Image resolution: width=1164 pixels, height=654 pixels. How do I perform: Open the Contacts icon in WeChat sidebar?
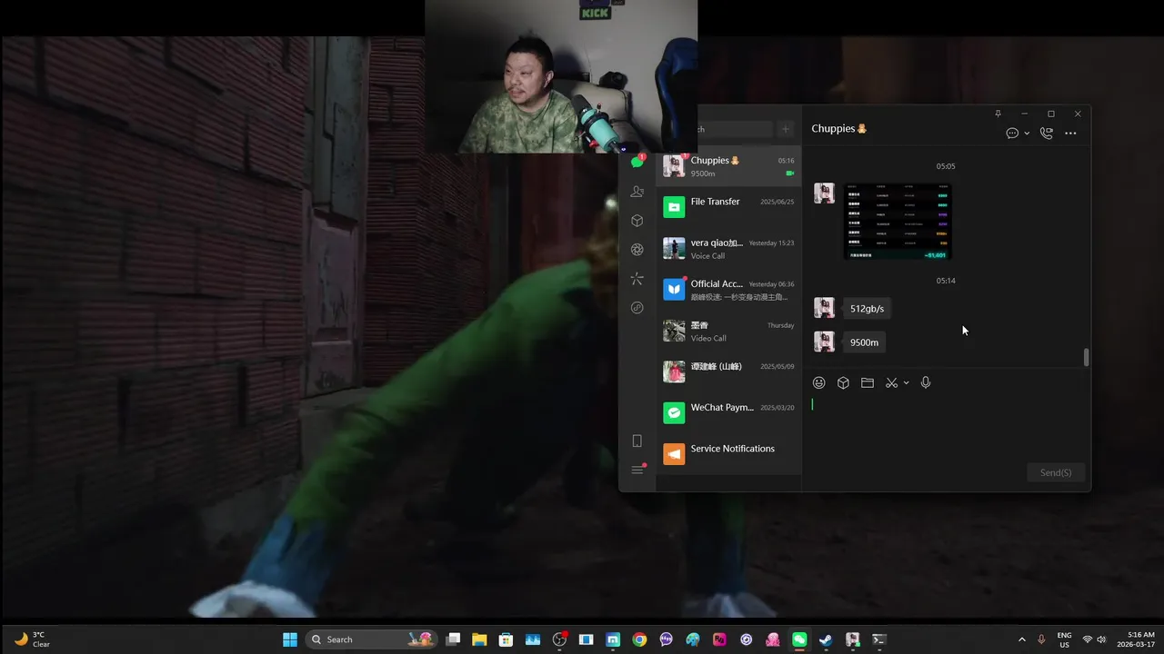pyautogui.click(x=637, y=192)
